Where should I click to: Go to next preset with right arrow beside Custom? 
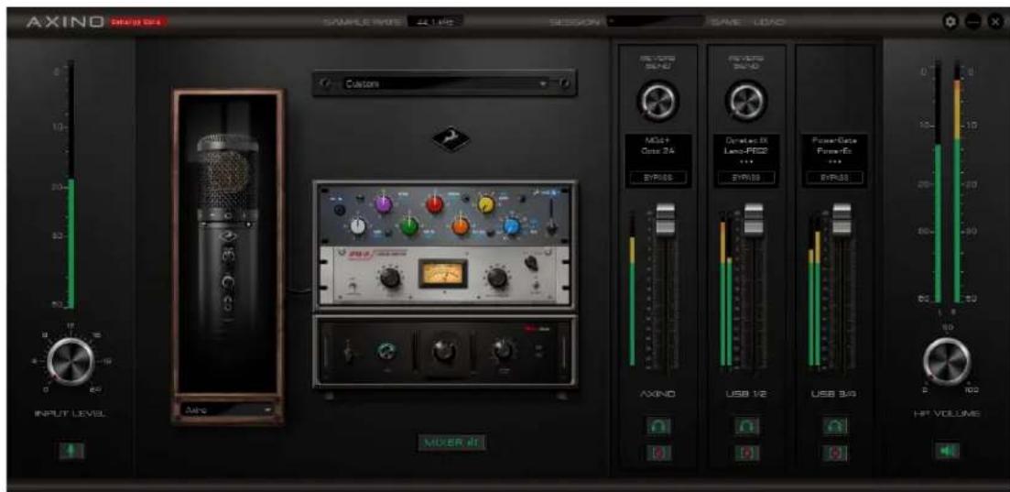[564, 83]
